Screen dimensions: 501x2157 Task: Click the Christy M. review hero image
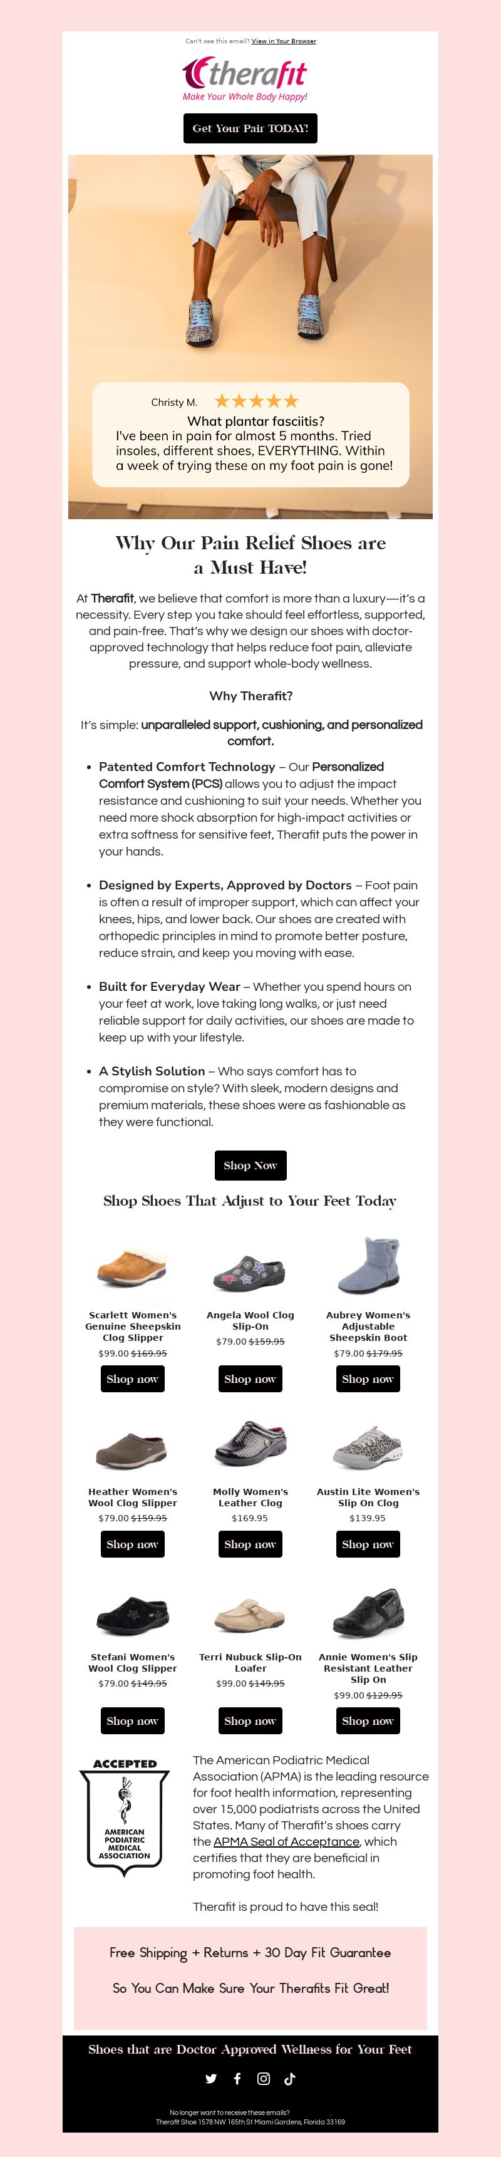tap(250, 336)
